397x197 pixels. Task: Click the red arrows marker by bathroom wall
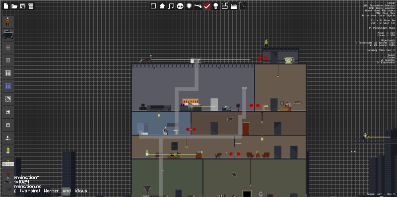pos(191,129)
